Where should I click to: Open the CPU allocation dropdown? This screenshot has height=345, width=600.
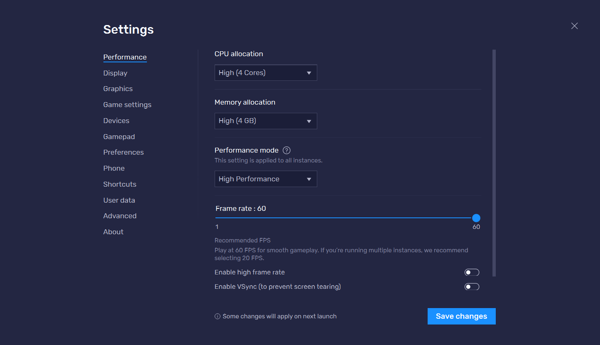(266, 73)
